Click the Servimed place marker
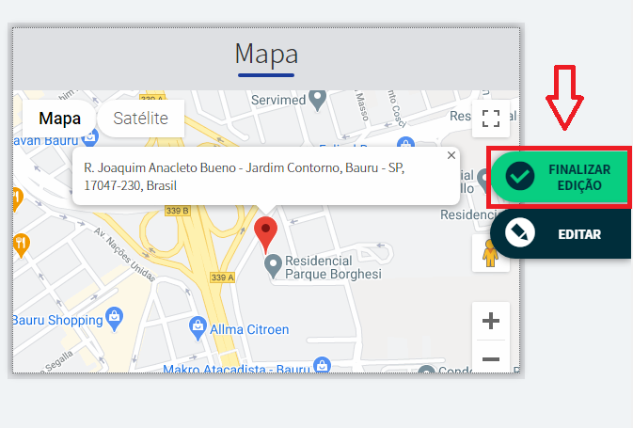Image resolution: width=633 pixels, height=428 pixels. 319,98
